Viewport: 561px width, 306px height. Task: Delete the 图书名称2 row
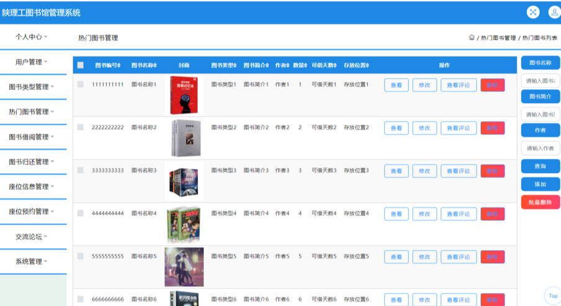click(x=492, y=128)
